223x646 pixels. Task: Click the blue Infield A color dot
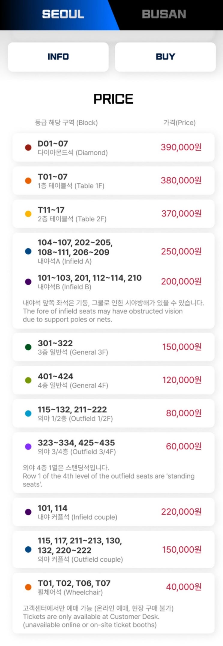point(28,252)
